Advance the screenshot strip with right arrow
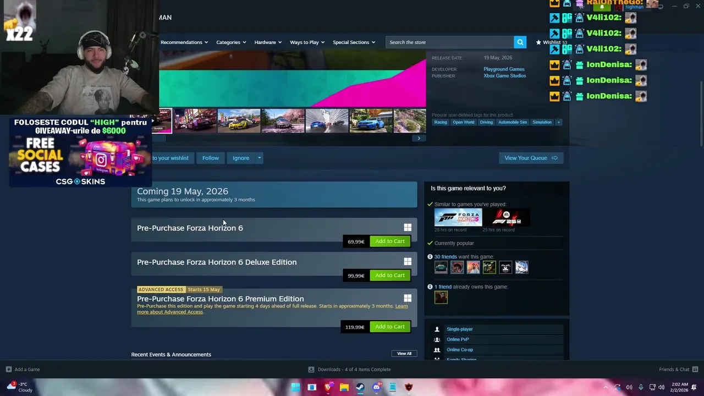The image size is (704, 396). (x=419, y=138)
